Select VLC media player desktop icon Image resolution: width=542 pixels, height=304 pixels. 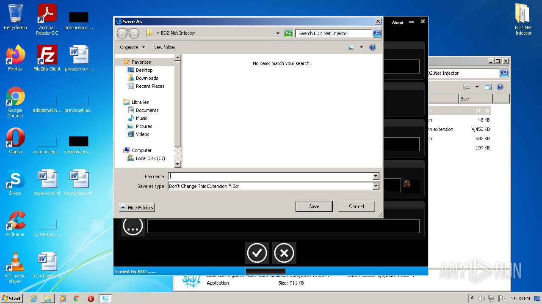[15, 268]
